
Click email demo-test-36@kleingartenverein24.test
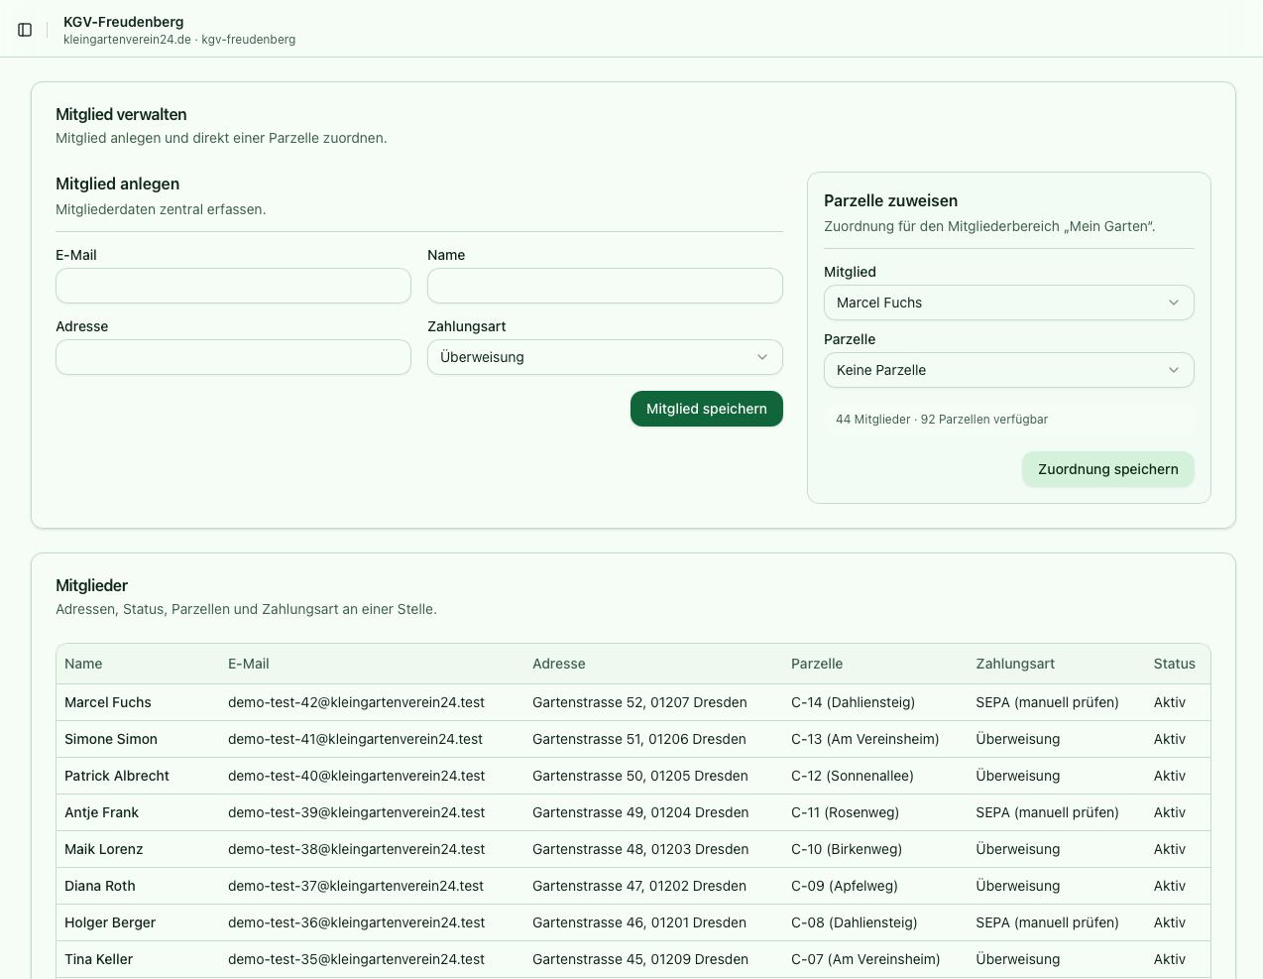tap(356, 922)
